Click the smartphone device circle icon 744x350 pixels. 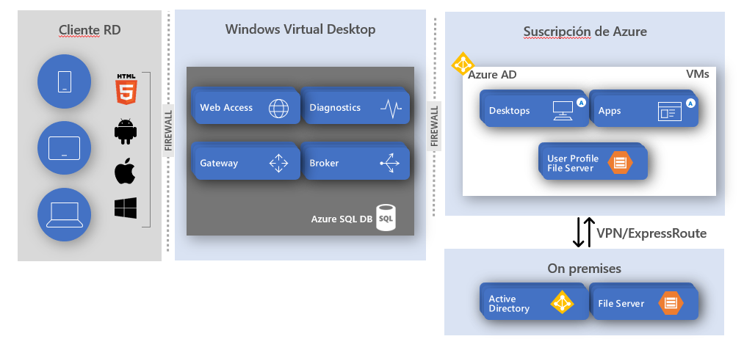(64, 81)
